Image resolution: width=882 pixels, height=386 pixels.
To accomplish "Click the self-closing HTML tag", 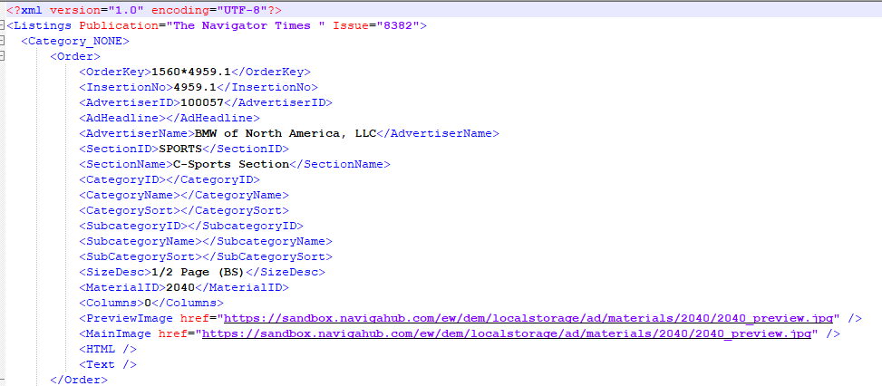I will [x=108, y=349].
